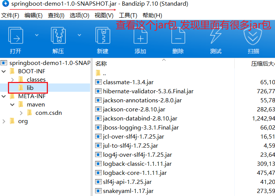This screenshot has width=275, height=196.
Task: Select snakeyaml-1.17.jar
Action: point(128,191)
